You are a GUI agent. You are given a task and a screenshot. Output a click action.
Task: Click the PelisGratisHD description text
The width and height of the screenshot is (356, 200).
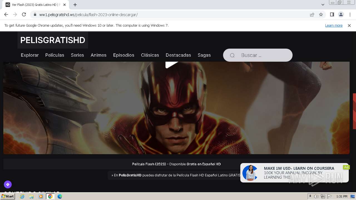click(x=176, y=175)
